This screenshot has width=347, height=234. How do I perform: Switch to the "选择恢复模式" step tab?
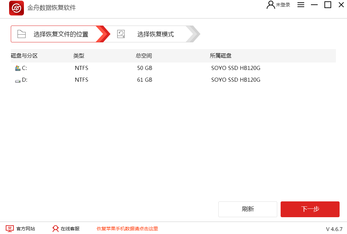click(x=153, y=34)
